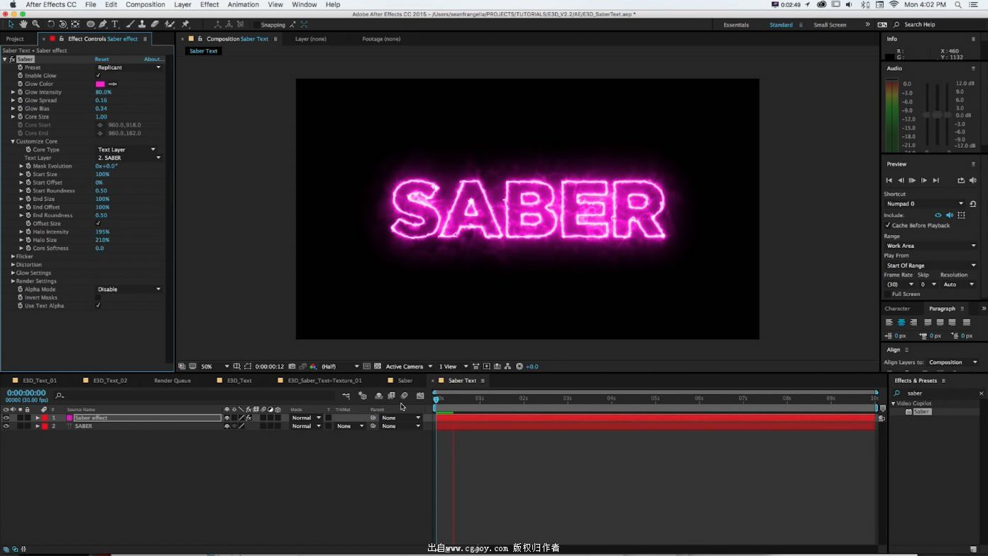
Task: Toggle the Snapping checkbox
Action: click(257, 25)
